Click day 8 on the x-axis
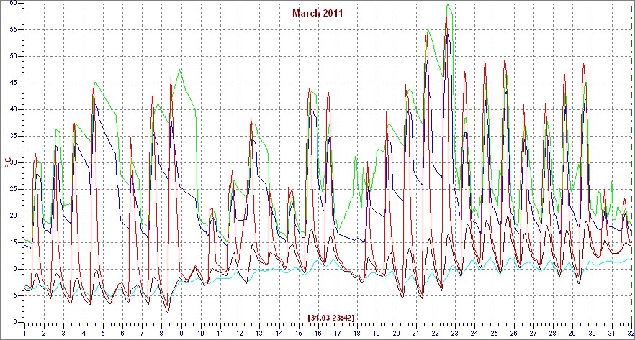This screenshot has height=340, width=635. (161, 334)
